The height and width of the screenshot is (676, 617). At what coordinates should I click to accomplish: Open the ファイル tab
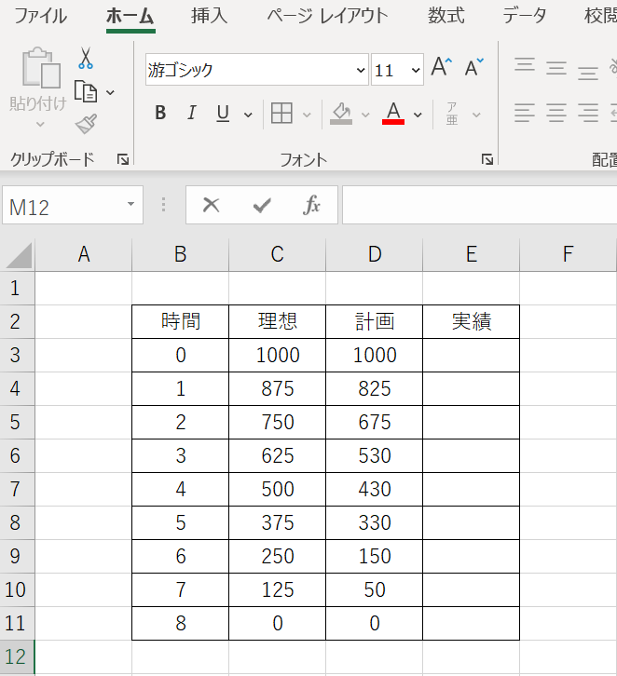pos(41,17)
